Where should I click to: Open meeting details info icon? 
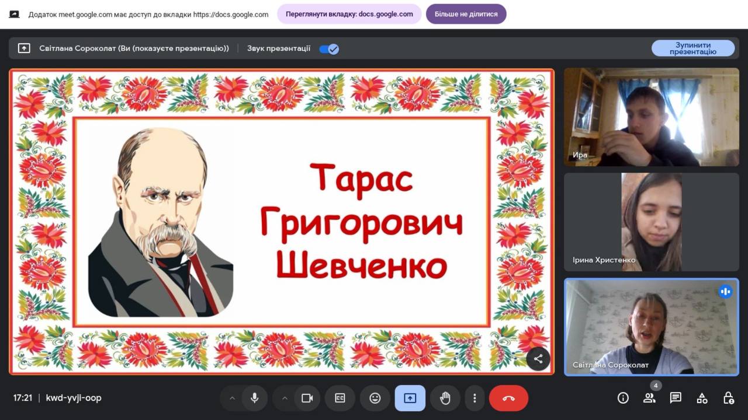[x=623, y=398]
